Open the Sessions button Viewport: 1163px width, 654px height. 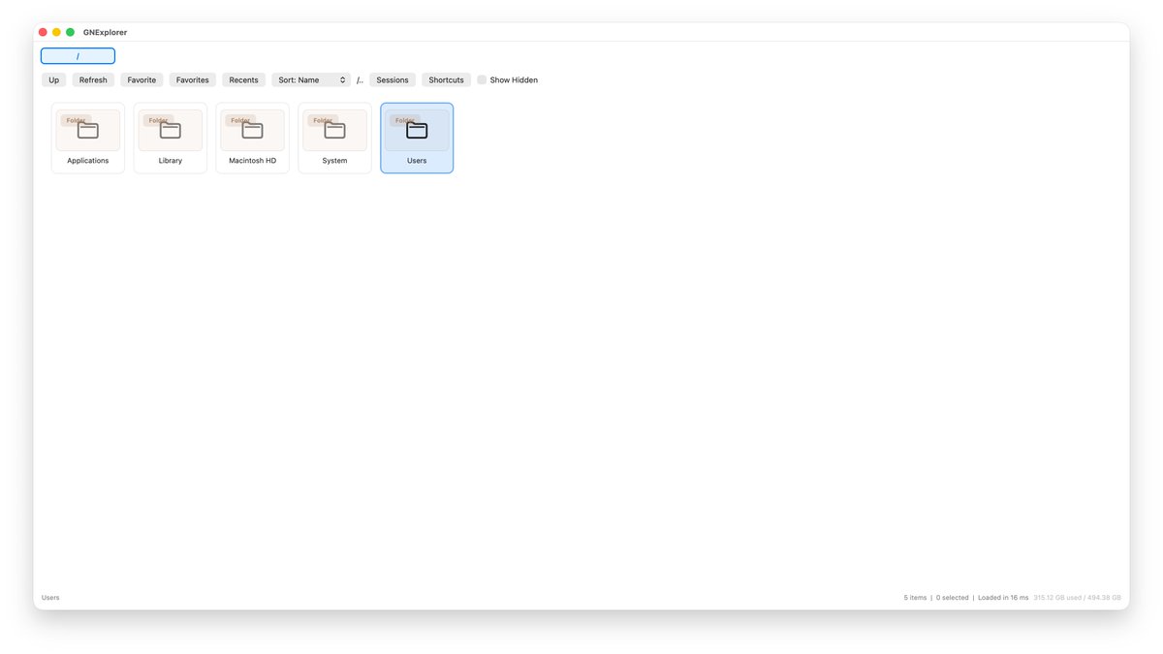coord(393,79)
